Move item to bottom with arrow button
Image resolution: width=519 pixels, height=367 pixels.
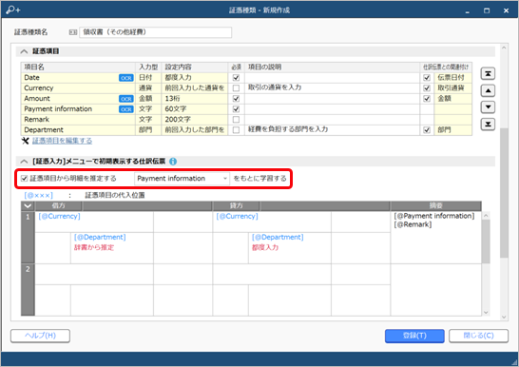tap(488, 125)
